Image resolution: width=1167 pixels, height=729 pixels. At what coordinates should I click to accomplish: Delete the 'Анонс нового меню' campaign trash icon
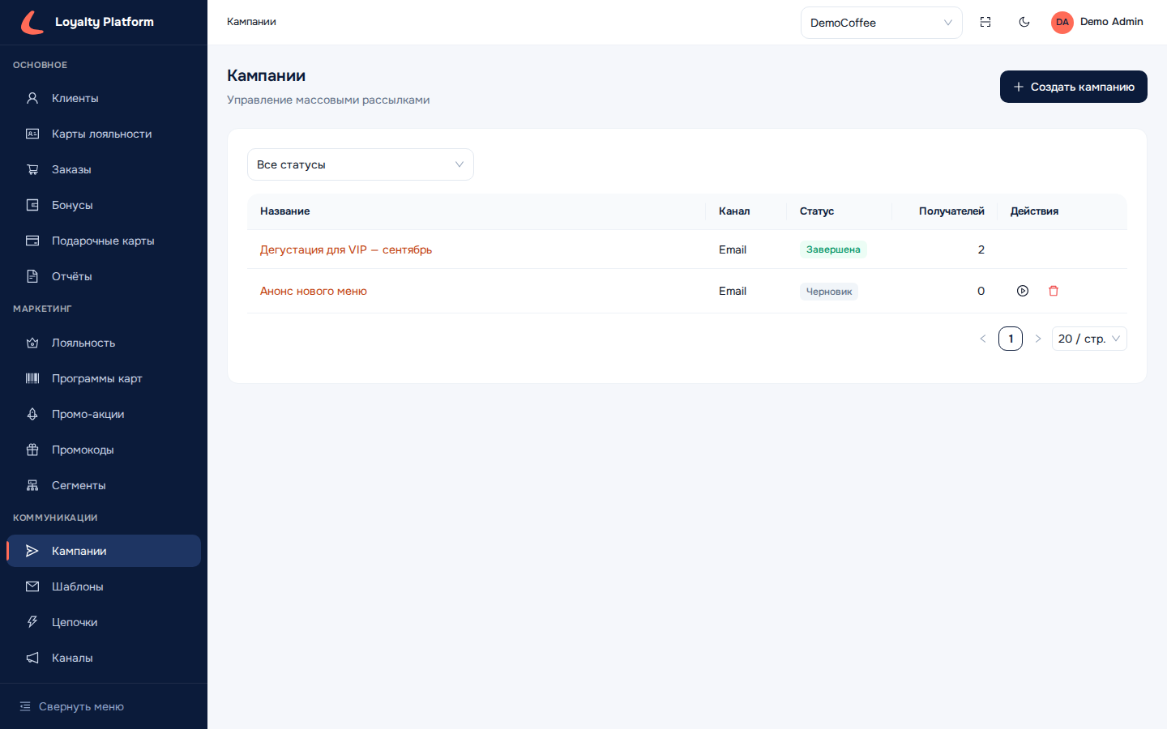tap(1054, 291)
